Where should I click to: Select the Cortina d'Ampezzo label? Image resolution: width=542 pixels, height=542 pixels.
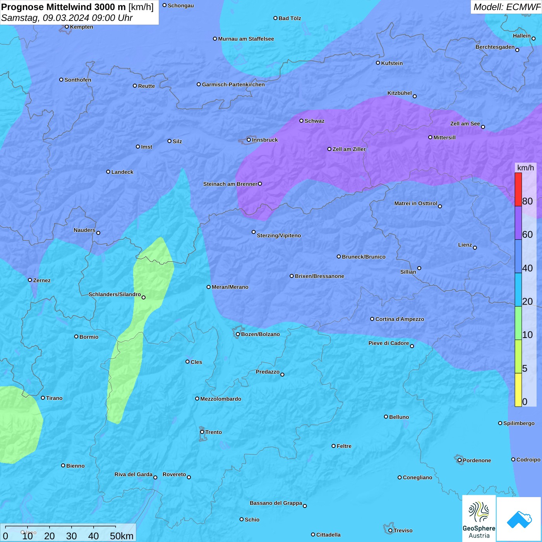[400, 319]
